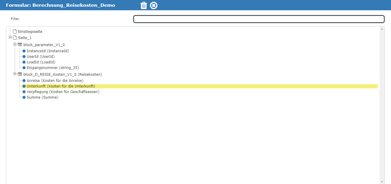Click the blue dot beside Summe
The width and height of the screenshot is (391, 184).
24,97
